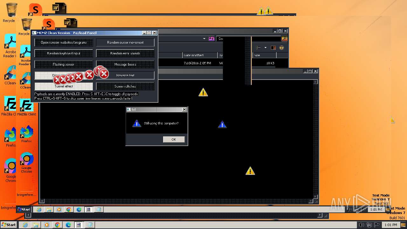Viewport: 407px width, 229px height.
Task: Open volume control in bottom system tray
Action: [362, 225]
